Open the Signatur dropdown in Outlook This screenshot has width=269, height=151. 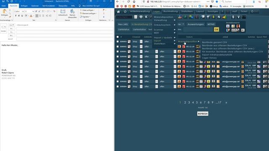click(x=85, y=17)
